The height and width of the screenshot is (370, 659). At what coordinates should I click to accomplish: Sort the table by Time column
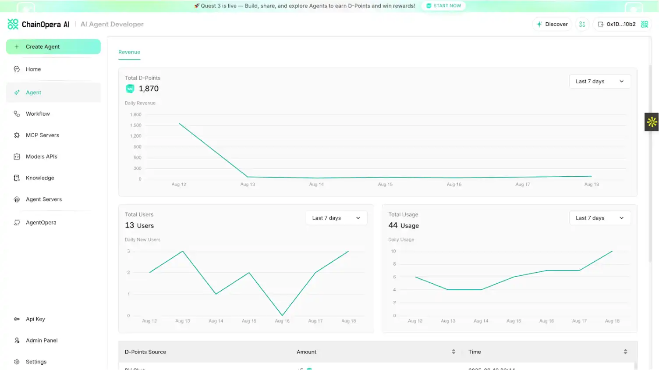click(625, 352)
